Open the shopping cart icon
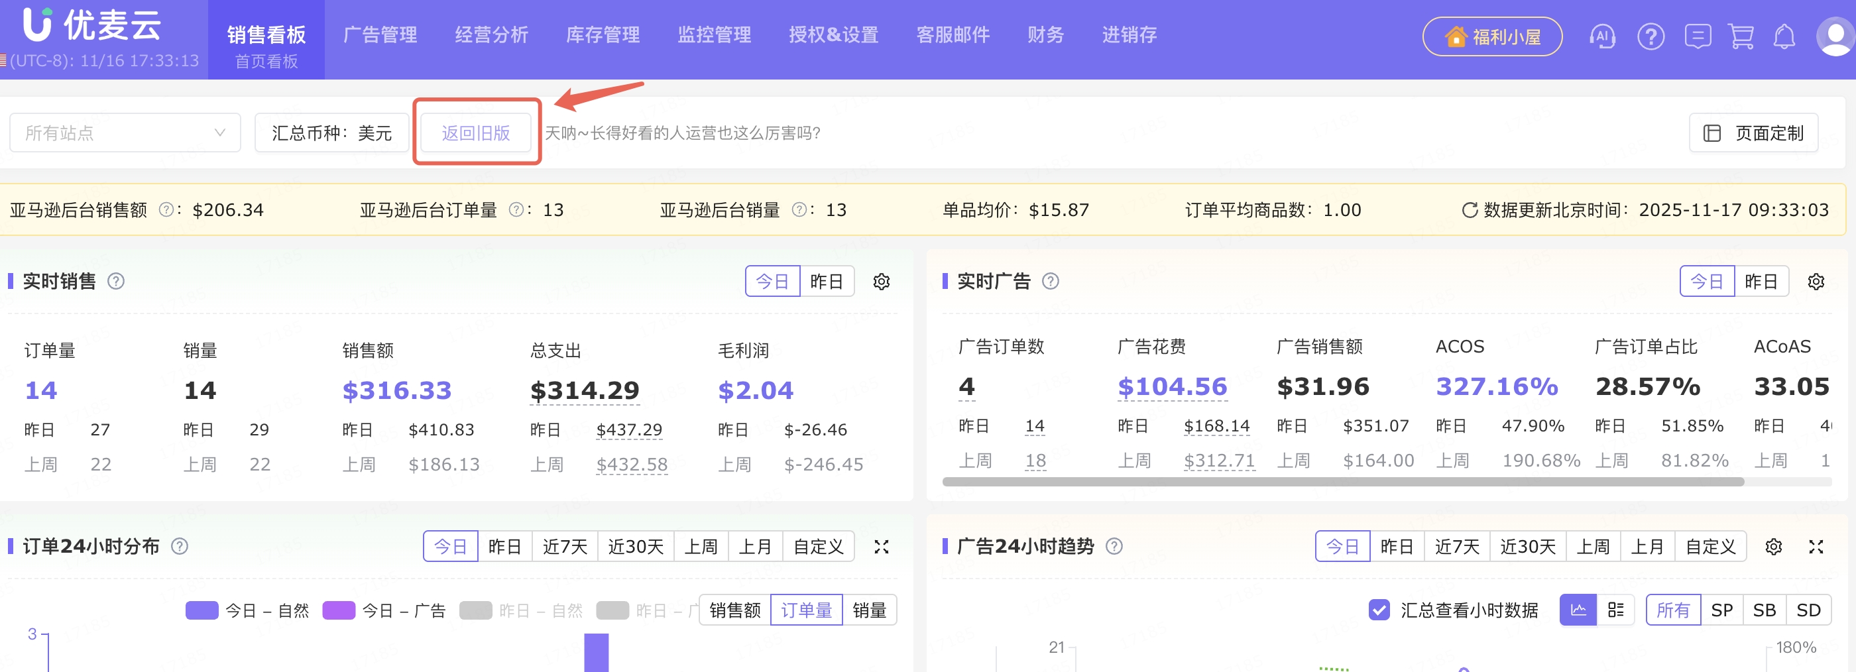1856x672 pixels. coord(1741,36)
